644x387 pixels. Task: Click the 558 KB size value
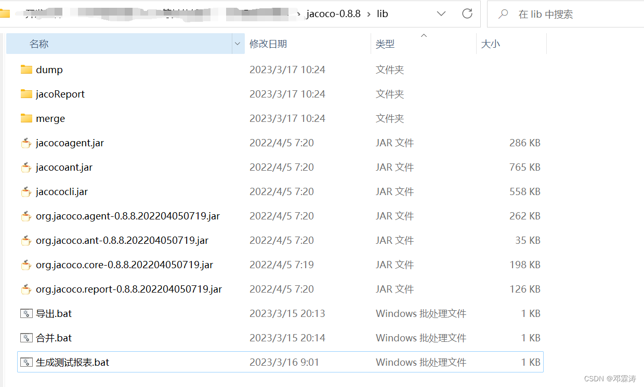[525, 191]
